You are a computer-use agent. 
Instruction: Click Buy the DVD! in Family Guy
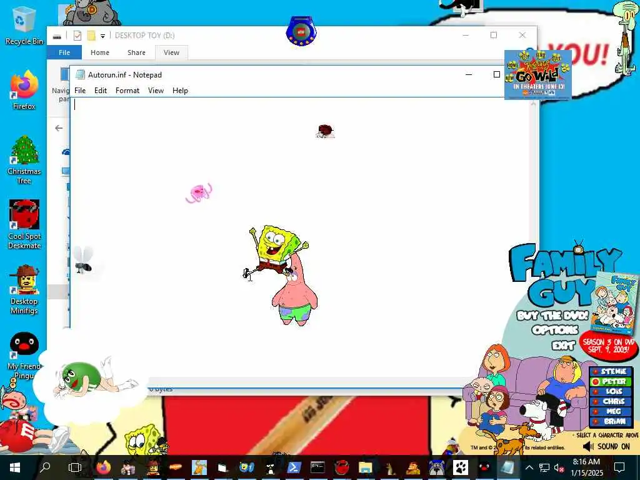click(552, 316)
